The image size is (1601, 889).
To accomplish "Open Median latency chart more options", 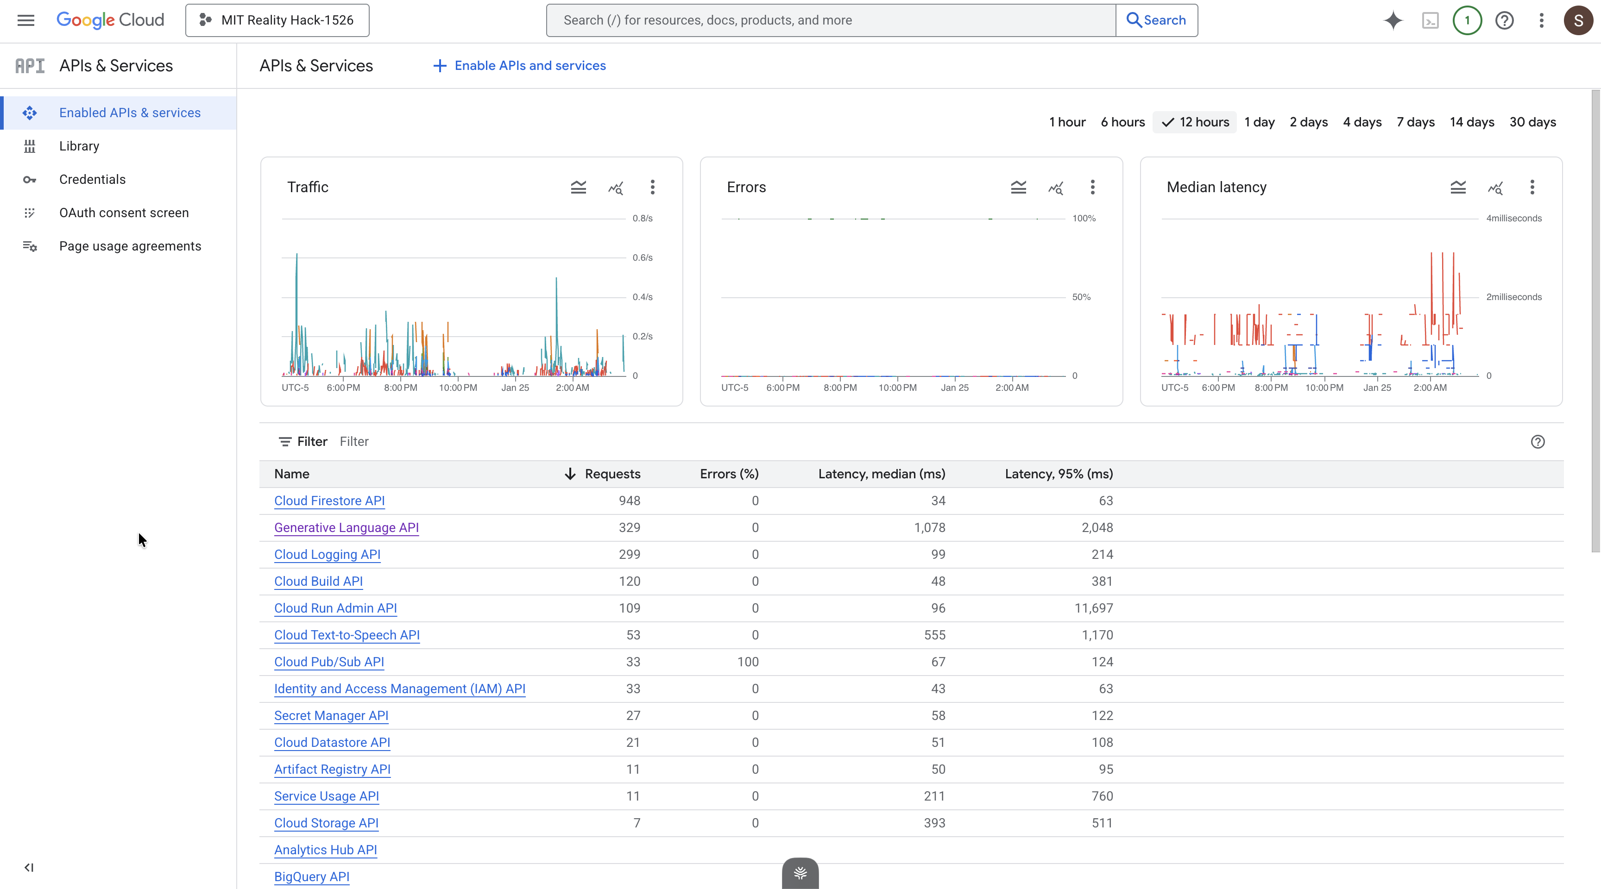I will pyautogui.click(x=1532, y=187).
